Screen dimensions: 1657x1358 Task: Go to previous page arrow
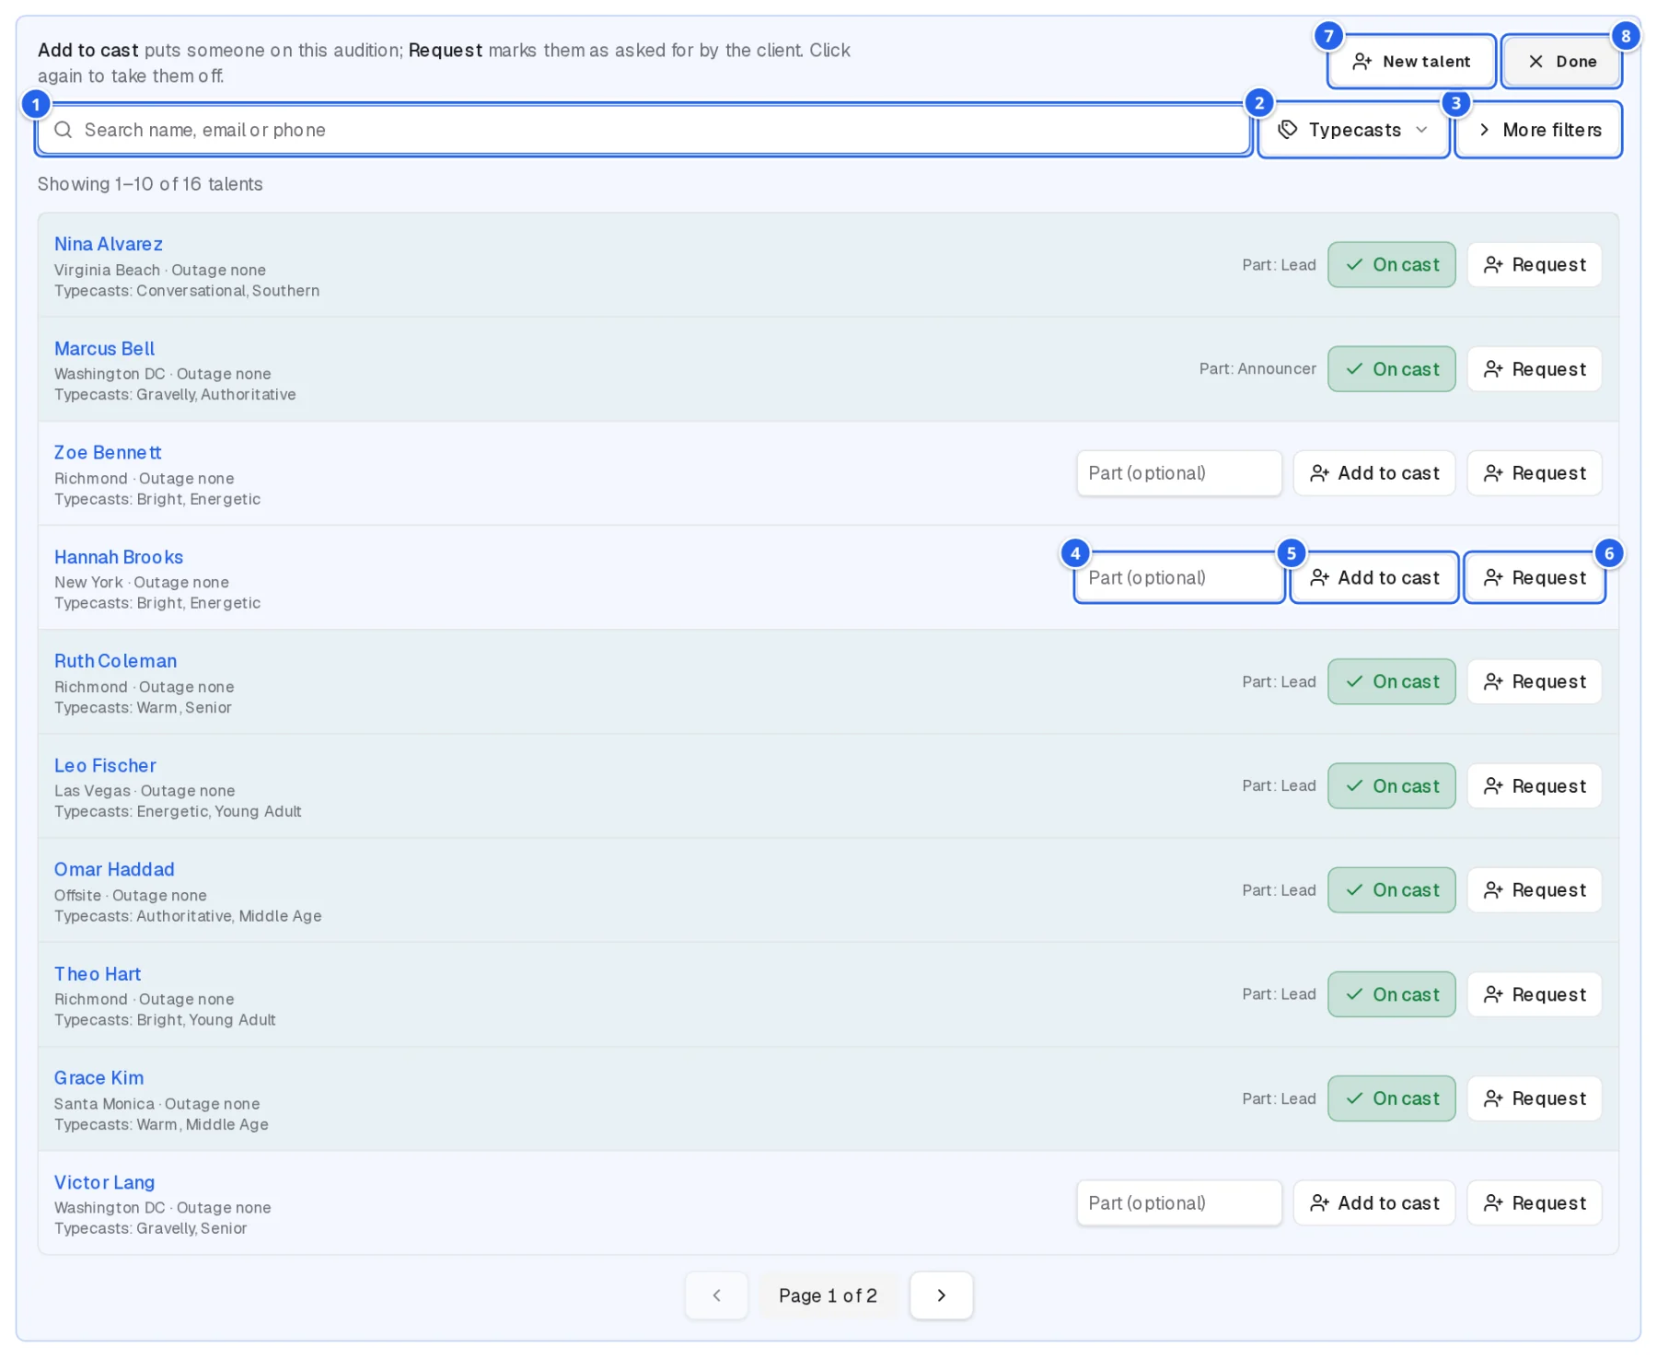point(716,1296)
